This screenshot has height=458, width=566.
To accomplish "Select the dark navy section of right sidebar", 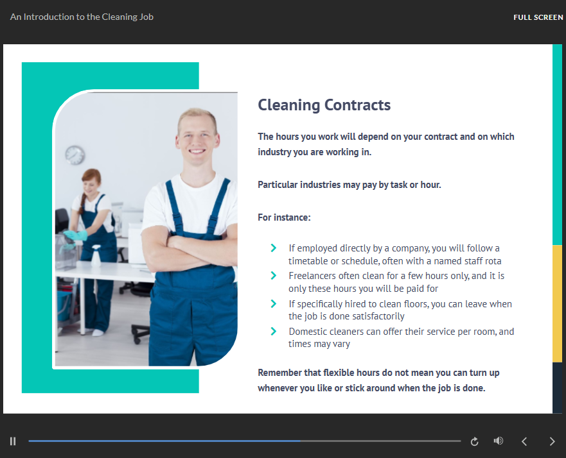I will [557, 387].
